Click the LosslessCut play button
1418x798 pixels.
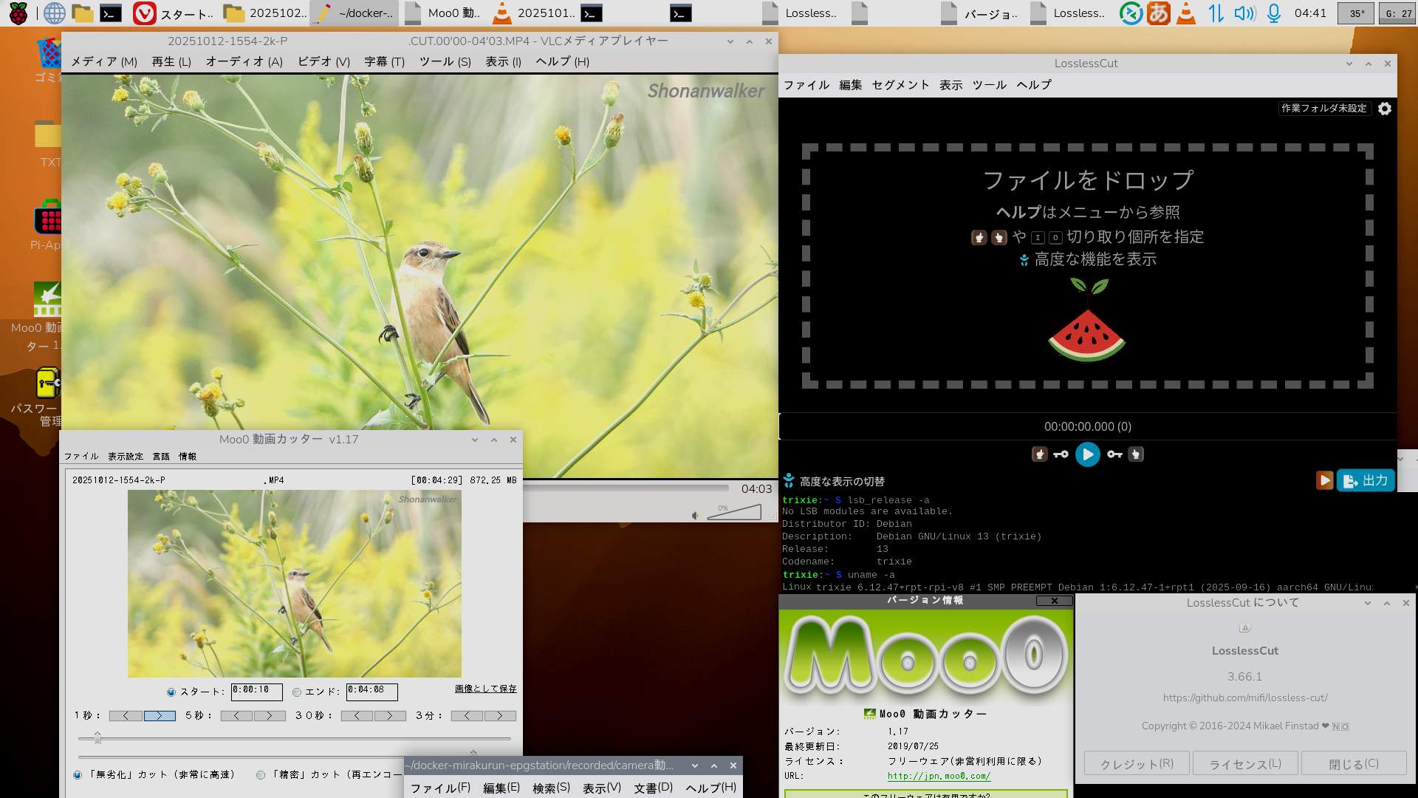pyautogui.click(x=1087, y=454)
